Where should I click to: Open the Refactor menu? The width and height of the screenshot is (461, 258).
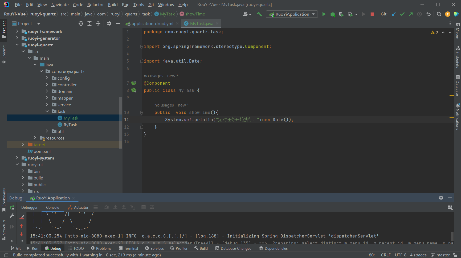point(95,5)
